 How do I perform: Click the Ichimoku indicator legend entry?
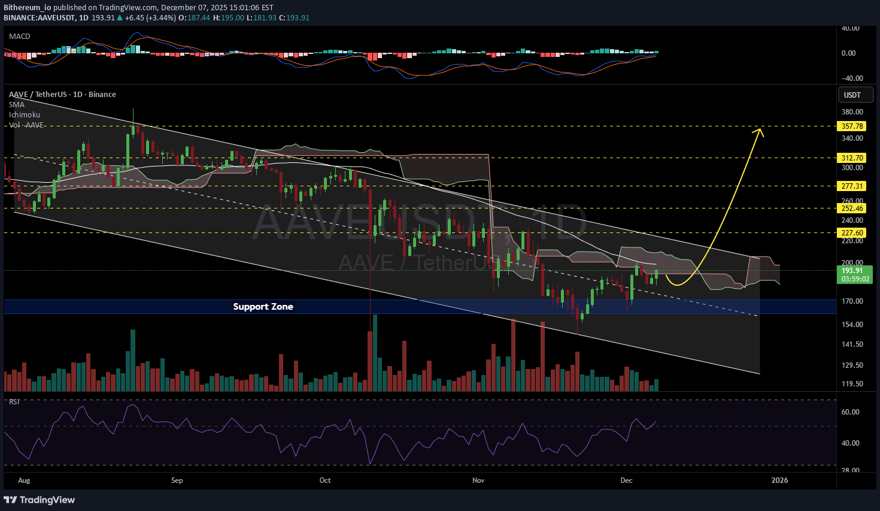[x=25, y=115]
